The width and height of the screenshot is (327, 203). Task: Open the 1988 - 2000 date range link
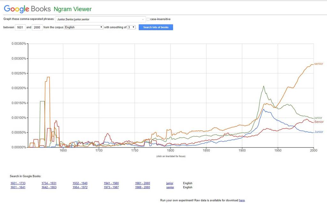click(x=142, y=187)
